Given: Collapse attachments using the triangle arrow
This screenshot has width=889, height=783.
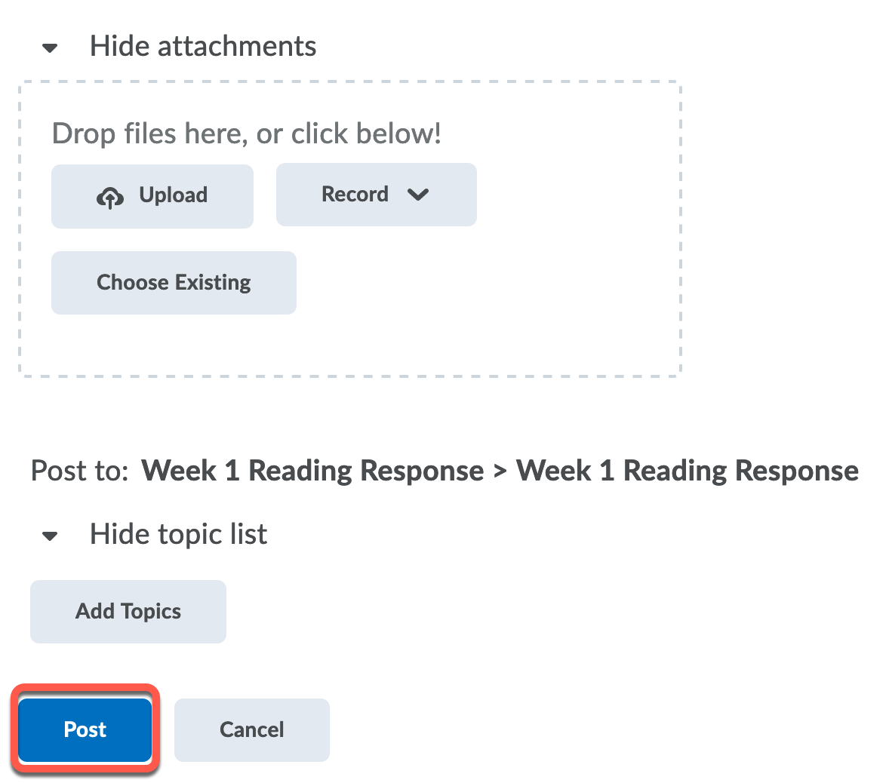Looking at the screenshot, I should [50, 48].
